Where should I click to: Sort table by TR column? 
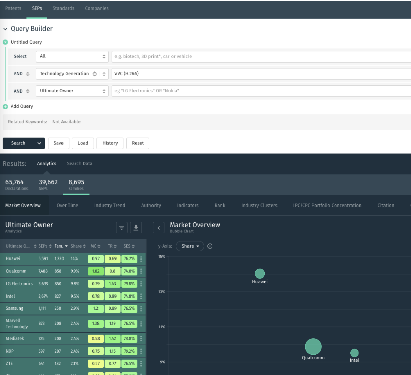112,246
